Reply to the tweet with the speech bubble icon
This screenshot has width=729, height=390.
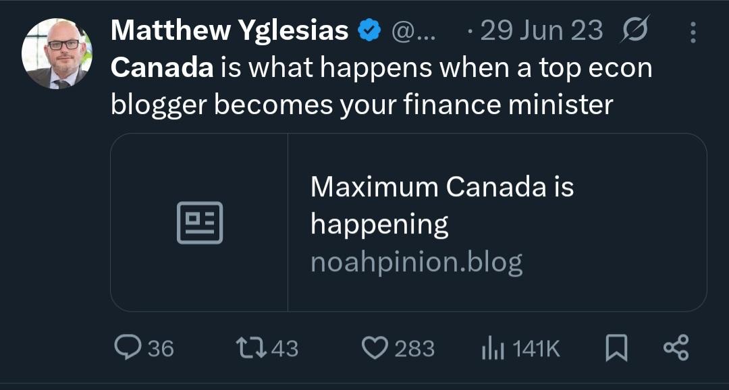click(x=127, y=348)
